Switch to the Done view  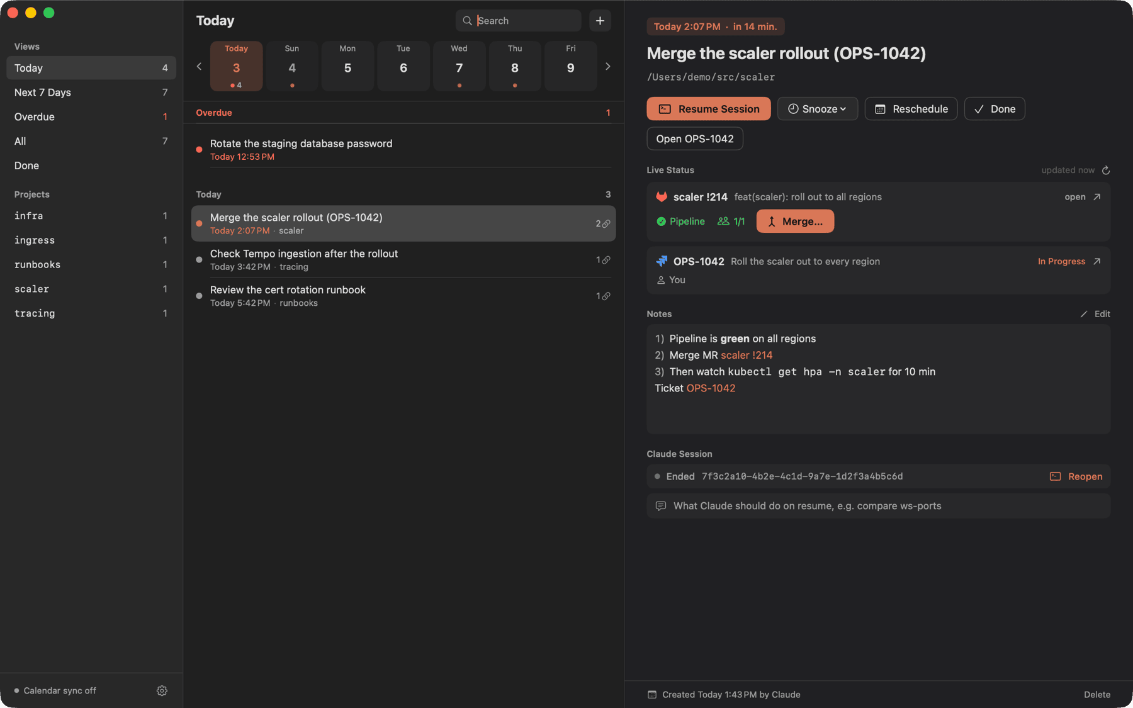tap(91, 166)
